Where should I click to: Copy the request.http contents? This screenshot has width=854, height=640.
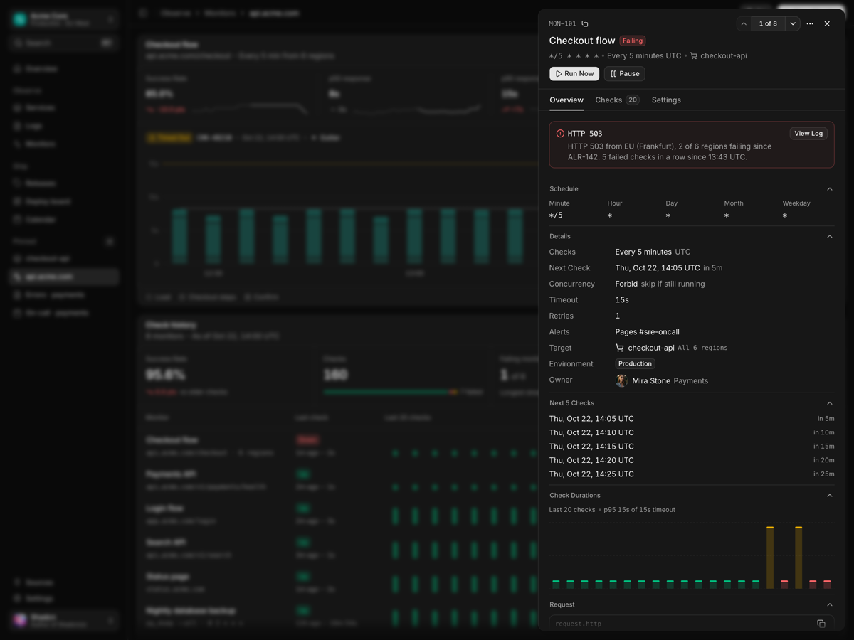coord(821,624)
